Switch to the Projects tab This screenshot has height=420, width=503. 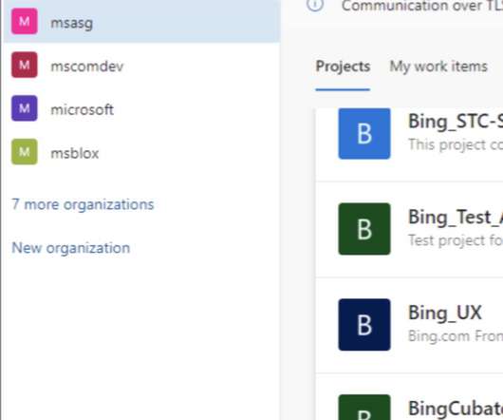[x=343, y=67]
